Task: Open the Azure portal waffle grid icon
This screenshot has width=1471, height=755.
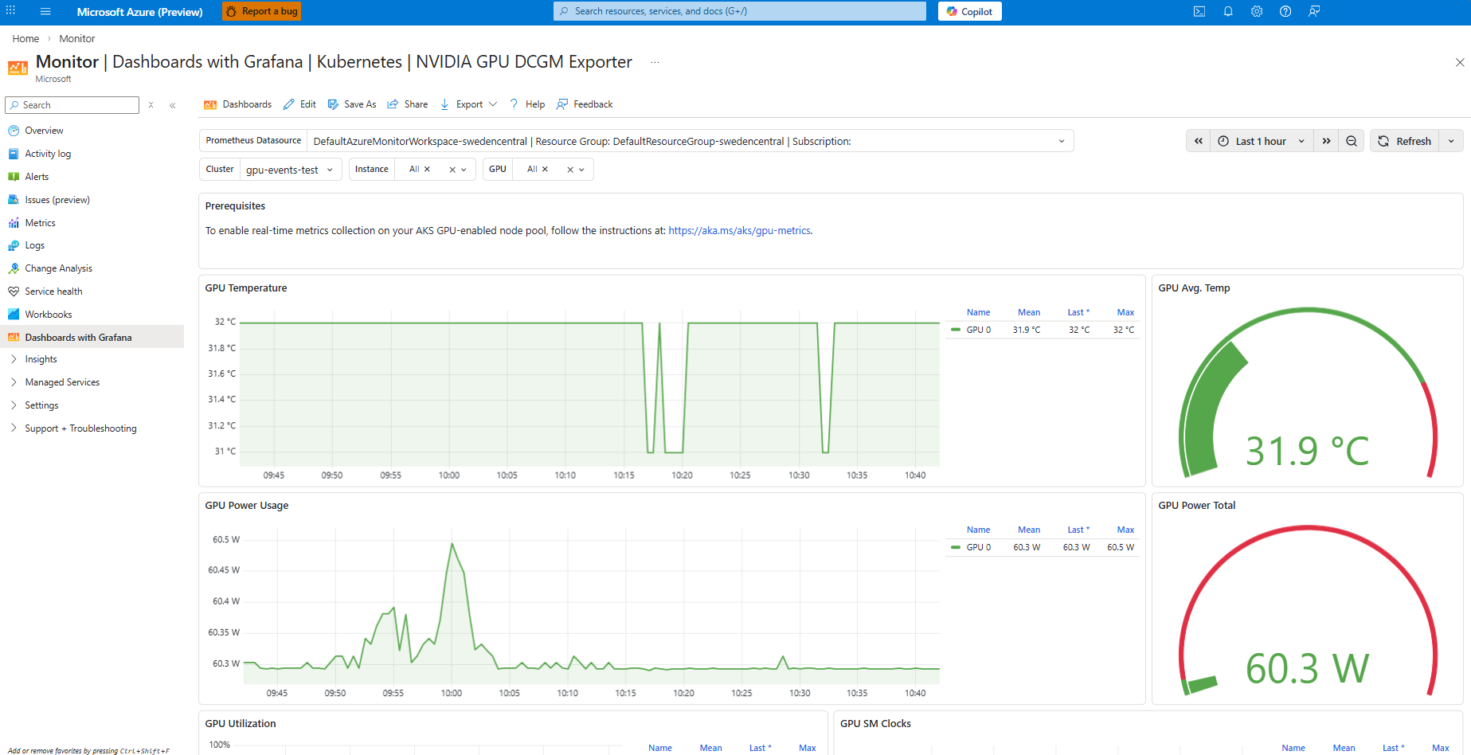Action: pyautogui.click(x=11, y=11)
